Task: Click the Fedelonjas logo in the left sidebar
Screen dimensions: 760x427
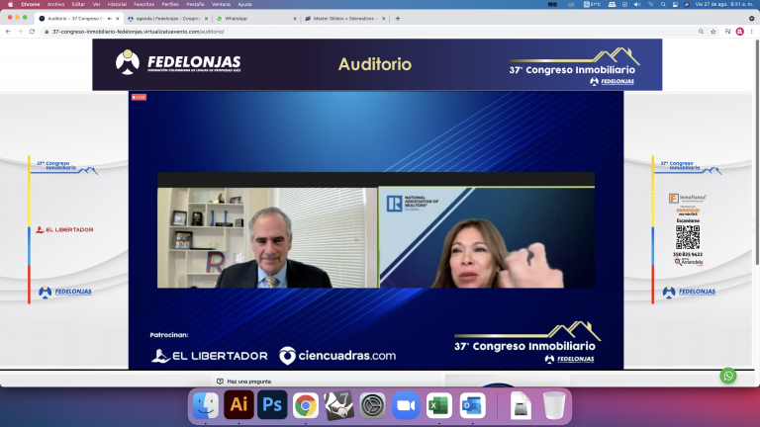Action: click(65, 292)
